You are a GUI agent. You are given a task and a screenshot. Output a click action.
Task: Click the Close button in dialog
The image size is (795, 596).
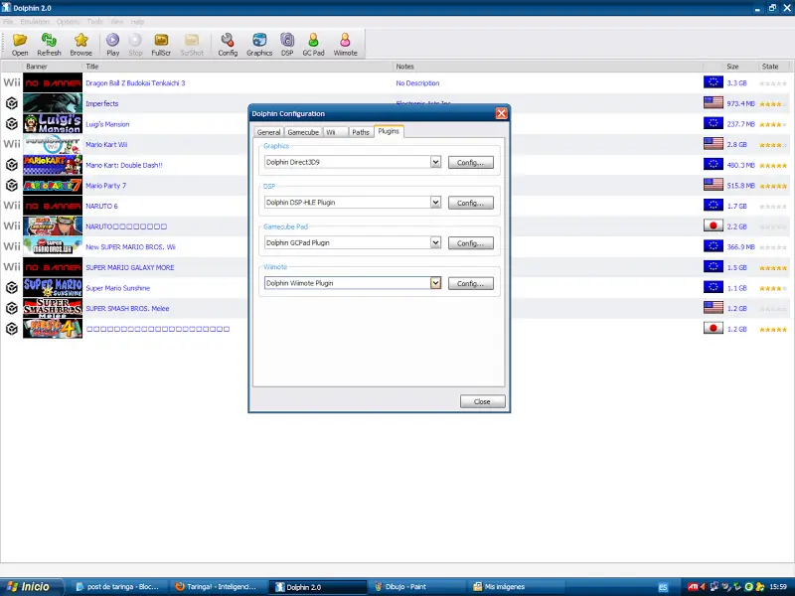(x=482, y=401)
